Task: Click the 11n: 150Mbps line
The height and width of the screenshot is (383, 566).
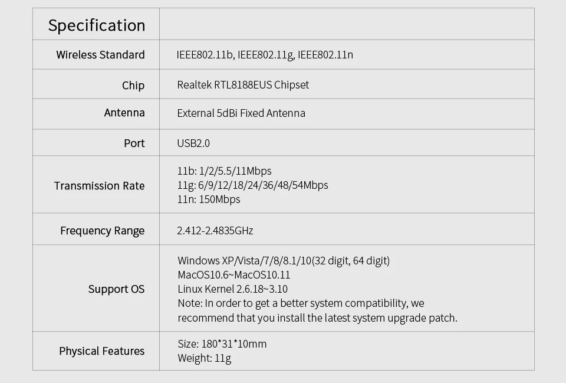Action: pos(209,199)
